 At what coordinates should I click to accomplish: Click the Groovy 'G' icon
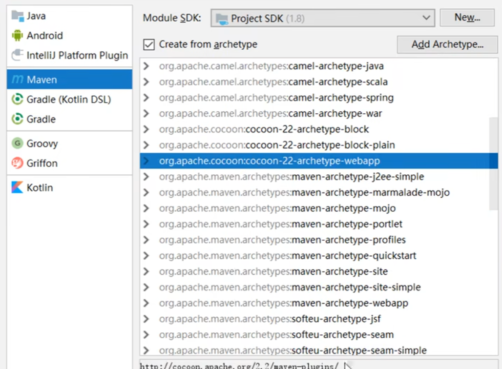18,143
